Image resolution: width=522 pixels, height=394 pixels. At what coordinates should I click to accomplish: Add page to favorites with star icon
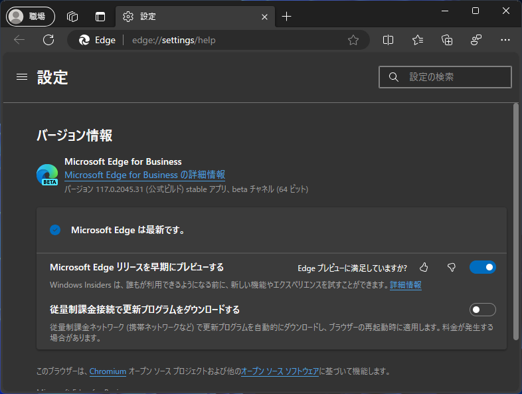tap(353, 40)
